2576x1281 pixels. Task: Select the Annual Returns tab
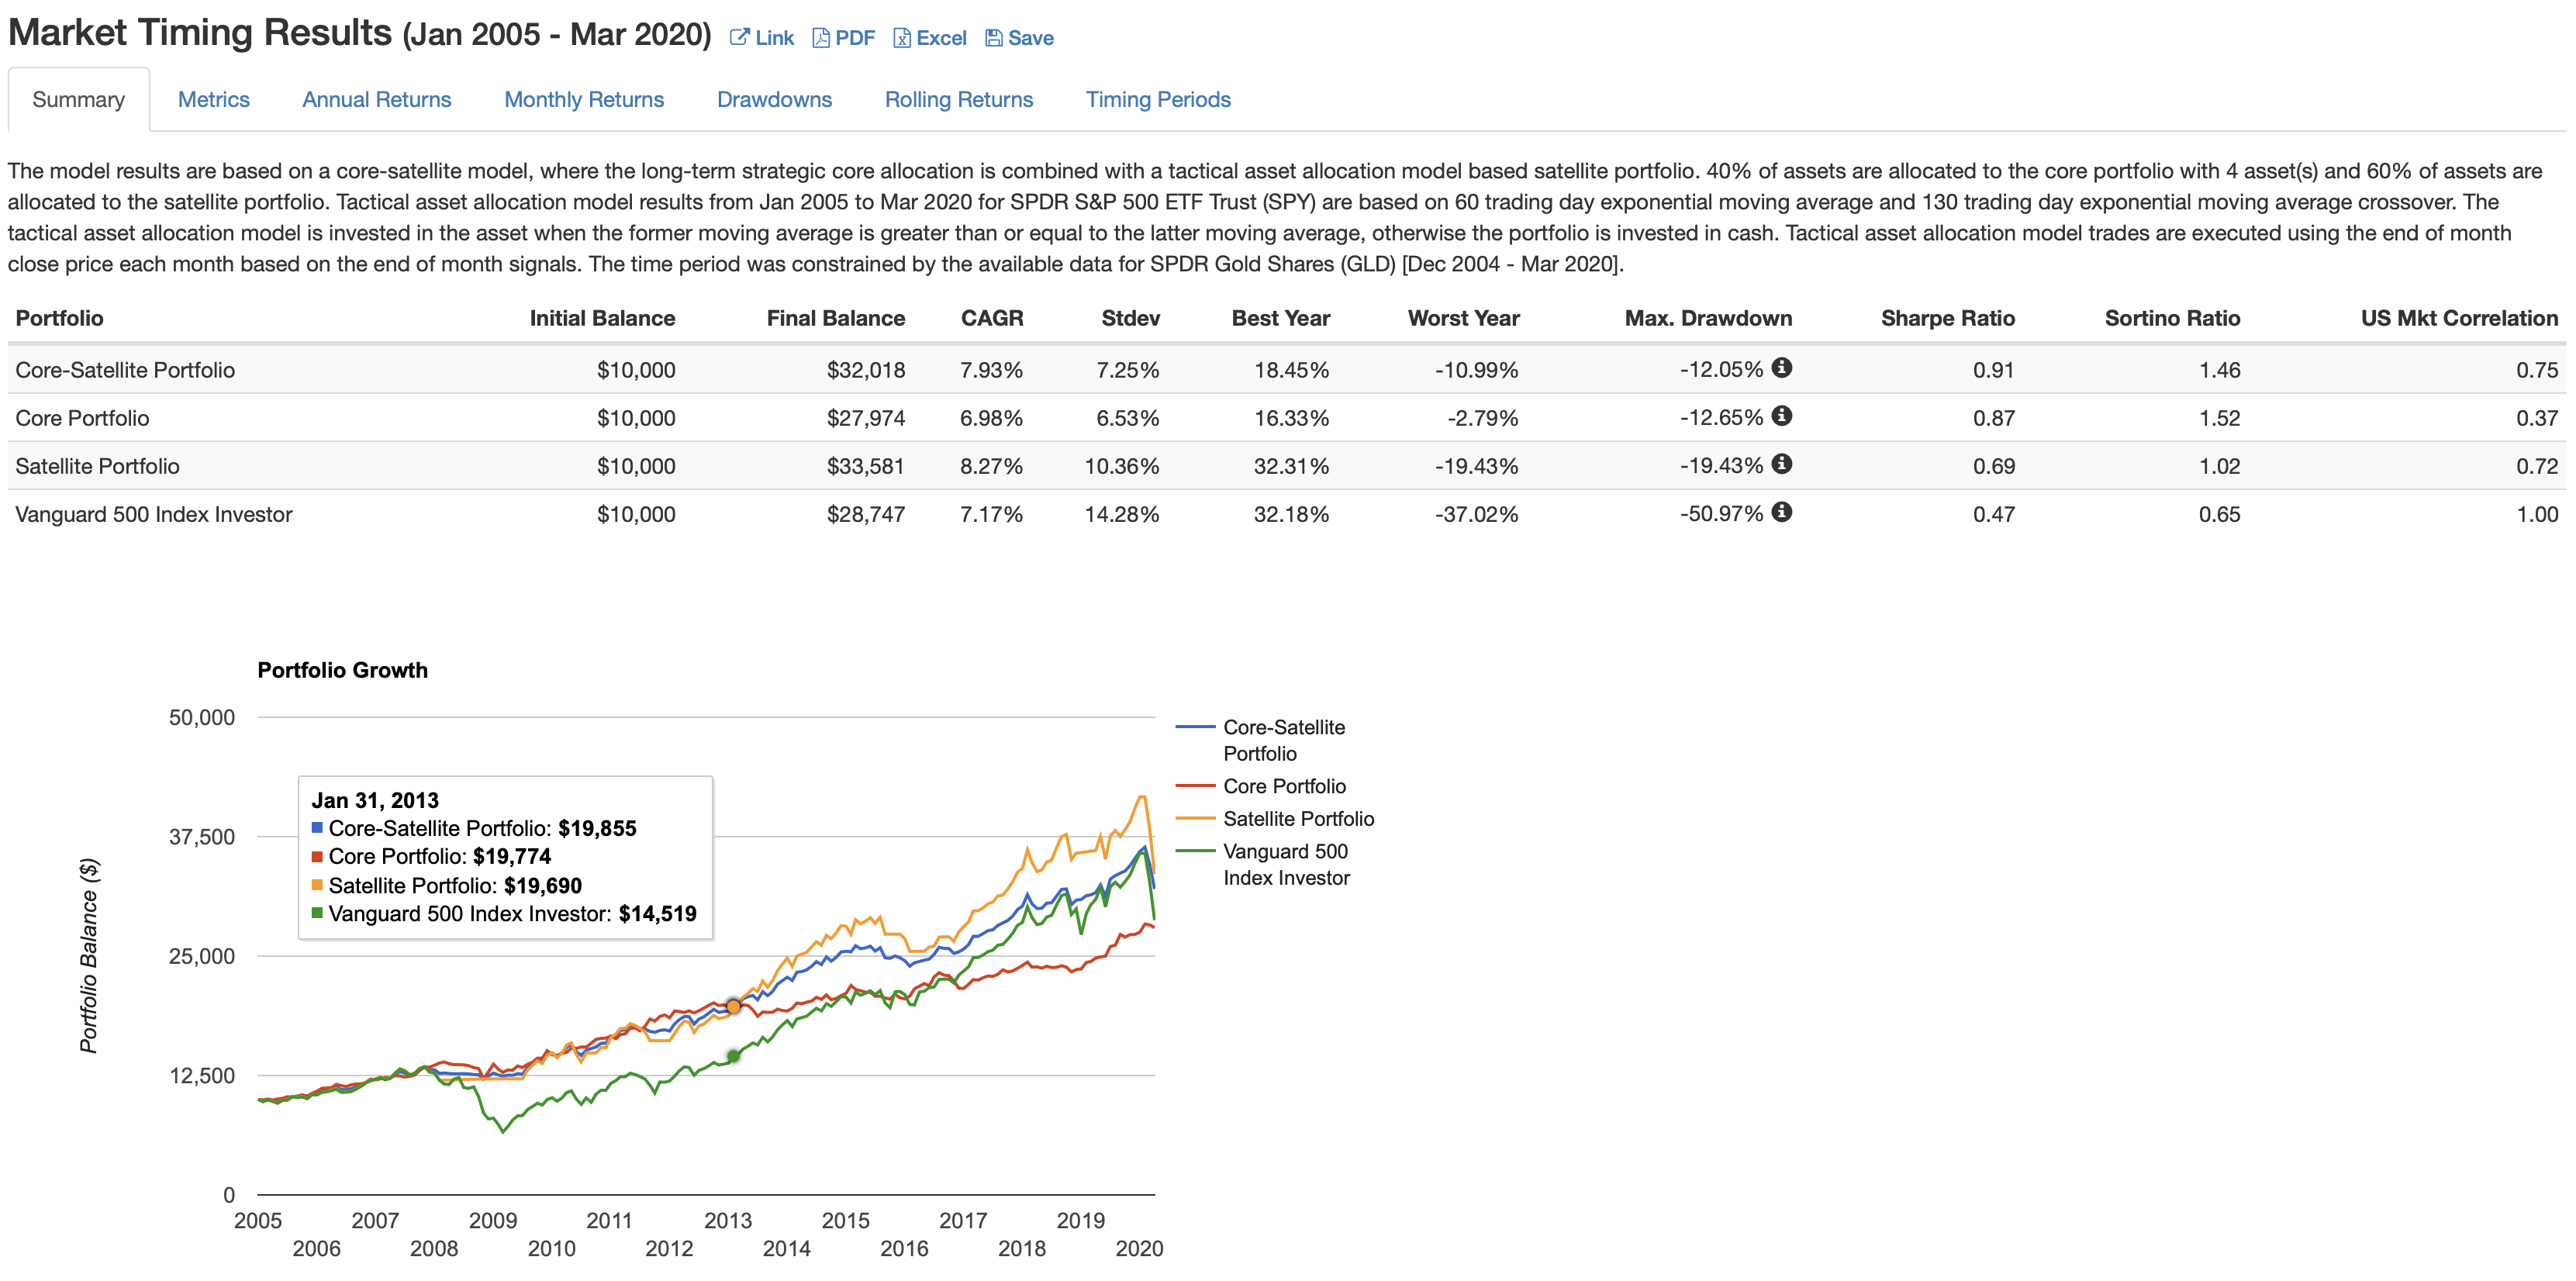tap(376, 99)
